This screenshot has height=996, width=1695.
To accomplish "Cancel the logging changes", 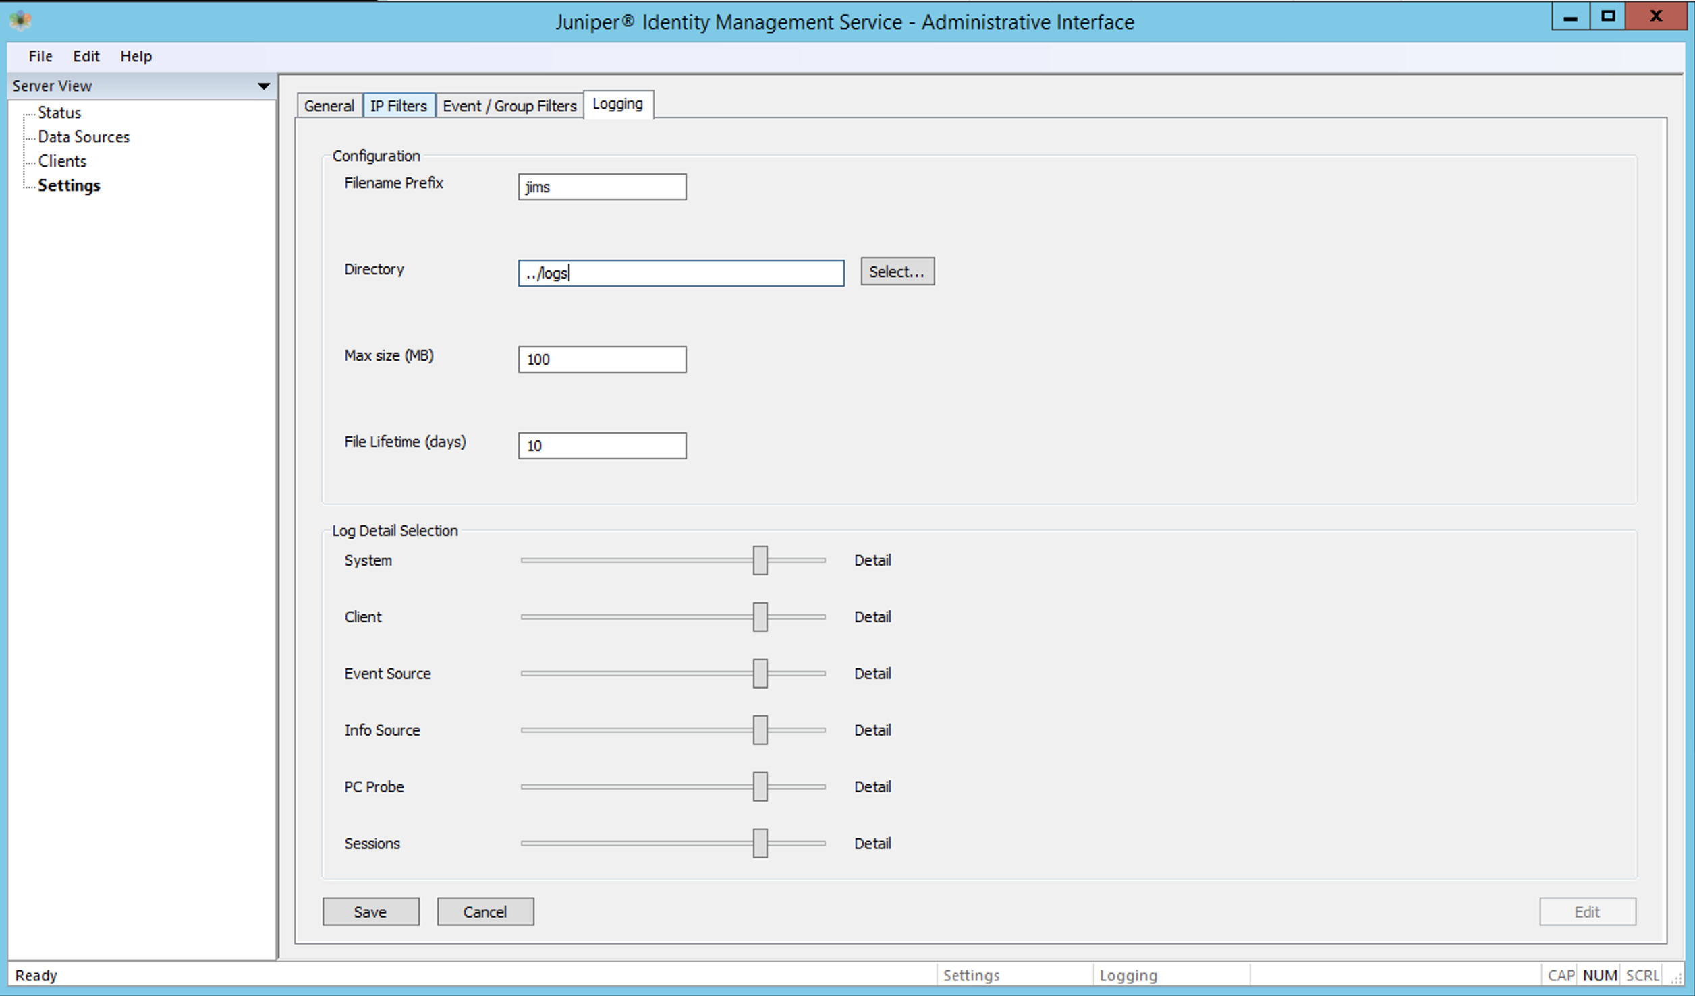I will 485,912.
